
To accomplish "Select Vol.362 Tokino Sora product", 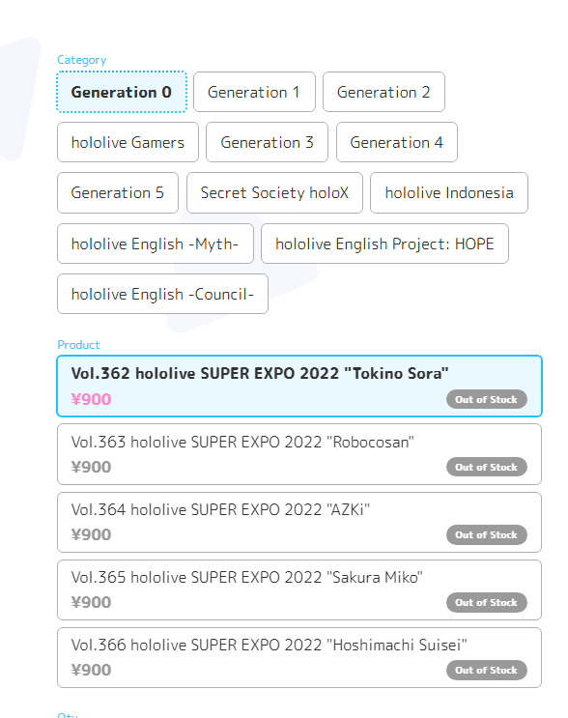I will 299,386.
